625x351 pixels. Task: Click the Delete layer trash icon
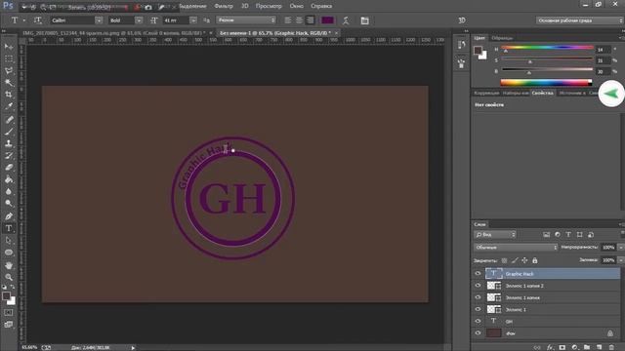click(x=611, y=347)
